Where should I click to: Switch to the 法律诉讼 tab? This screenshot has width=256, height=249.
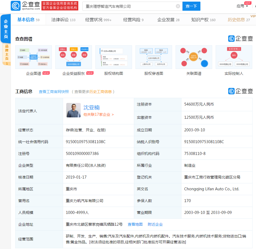tap(63, 20)
